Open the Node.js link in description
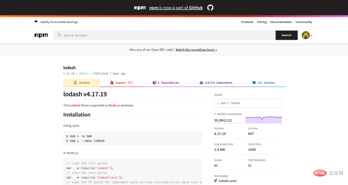 [114, 105]
